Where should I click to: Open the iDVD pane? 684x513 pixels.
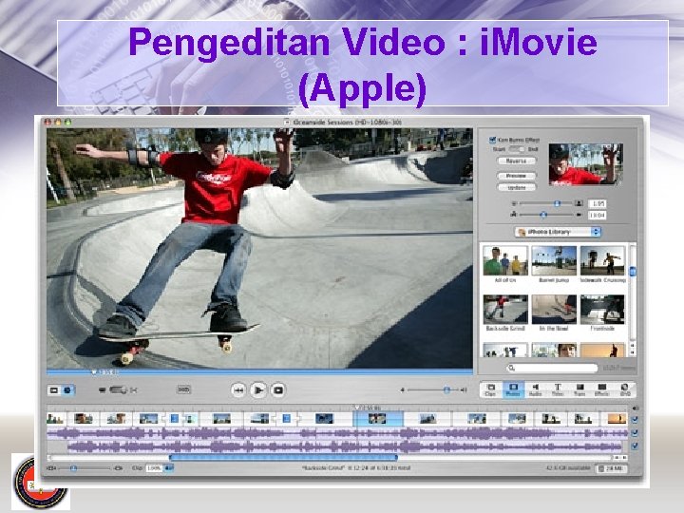tap(625, 389)
